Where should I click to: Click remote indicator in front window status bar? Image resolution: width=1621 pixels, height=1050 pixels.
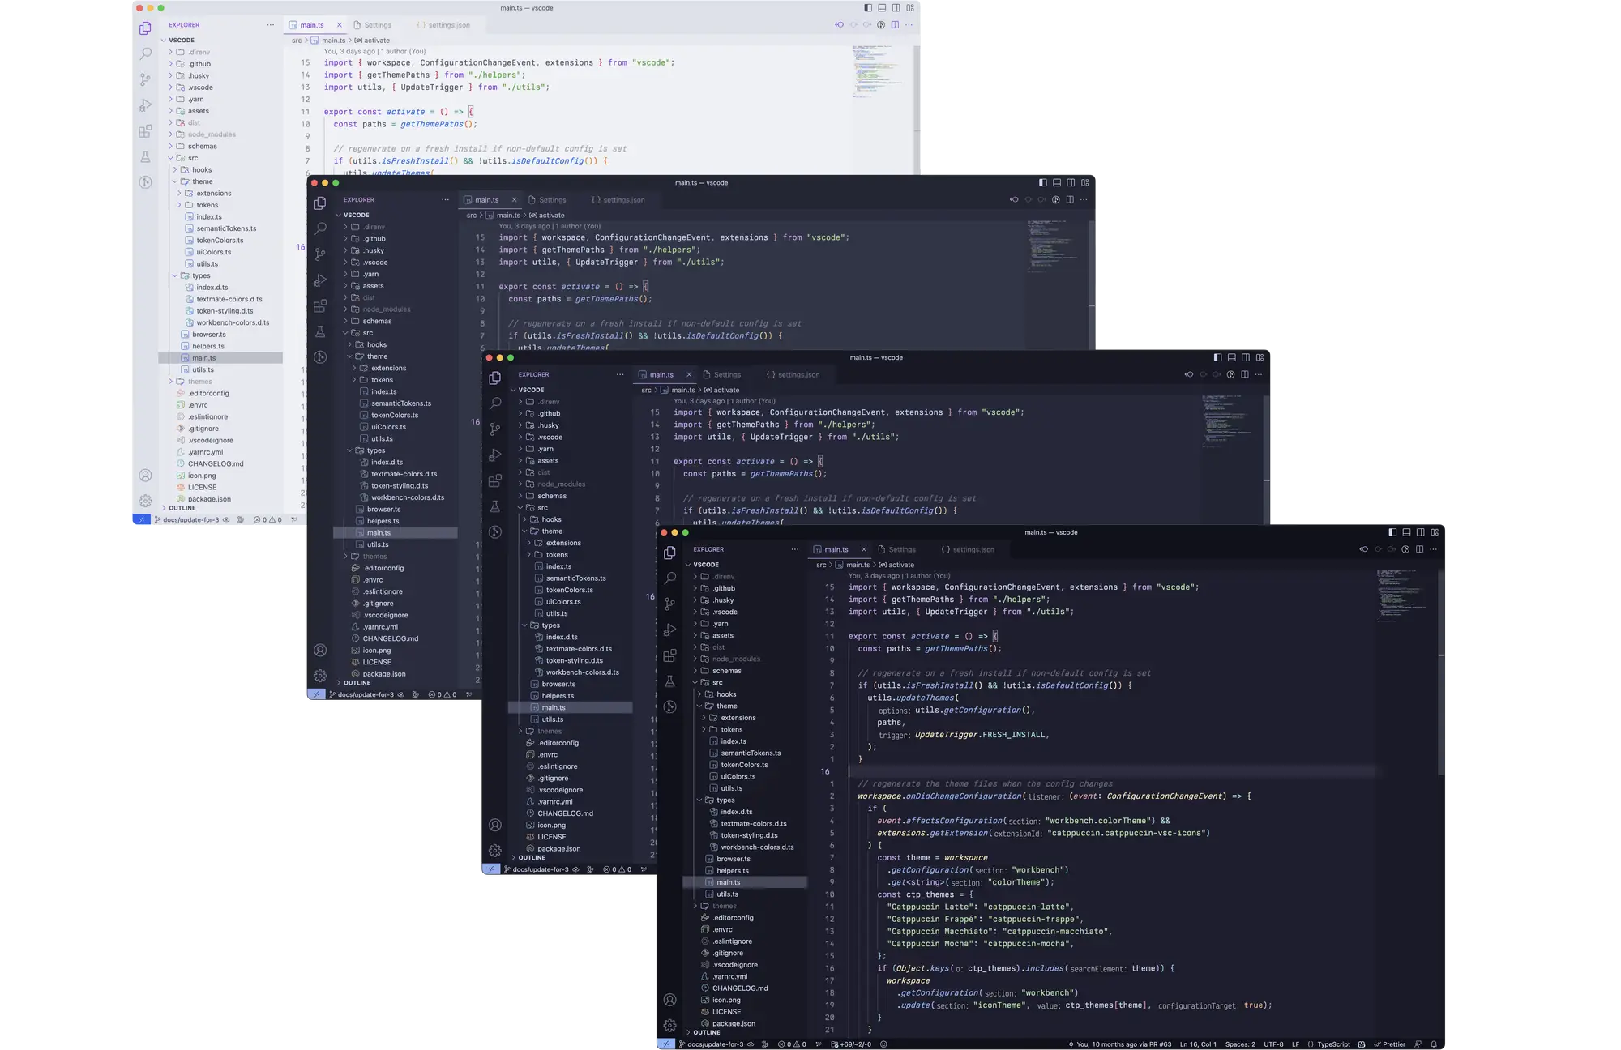pyautogui.click(x=665, y=1044)
